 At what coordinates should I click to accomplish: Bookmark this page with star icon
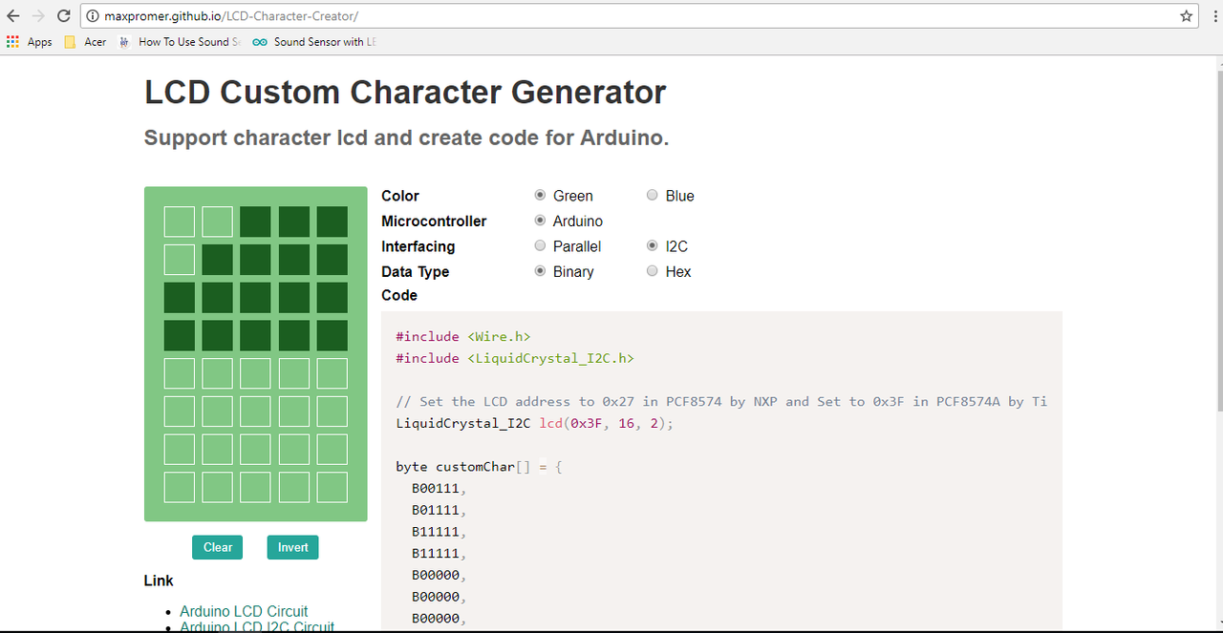[1186, 16]
